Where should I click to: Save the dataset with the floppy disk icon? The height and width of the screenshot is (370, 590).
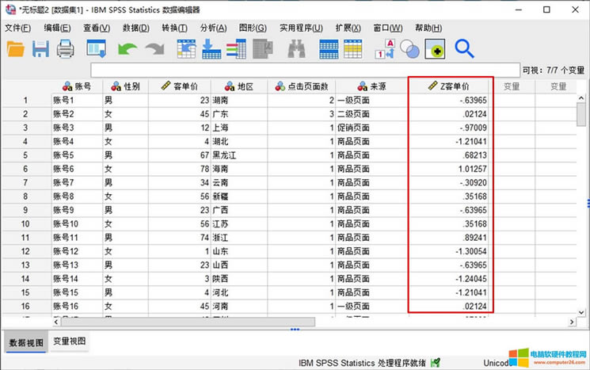click(40, 49)
